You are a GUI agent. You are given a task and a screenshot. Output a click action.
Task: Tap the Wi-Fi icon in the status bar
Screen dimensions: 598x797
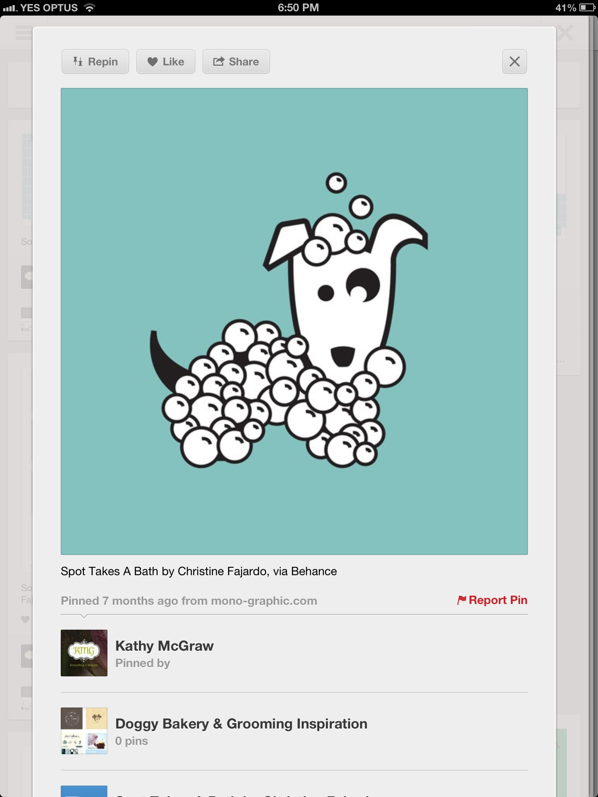click(x=90, y=8)
